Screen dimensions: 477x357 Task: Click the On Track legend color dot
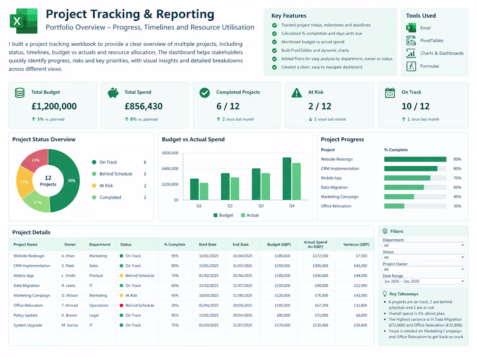[x=94, y=162]
